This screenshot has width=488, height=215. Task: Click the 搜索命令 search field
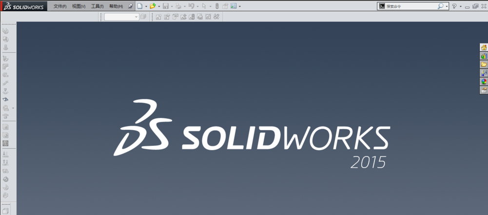410,6
